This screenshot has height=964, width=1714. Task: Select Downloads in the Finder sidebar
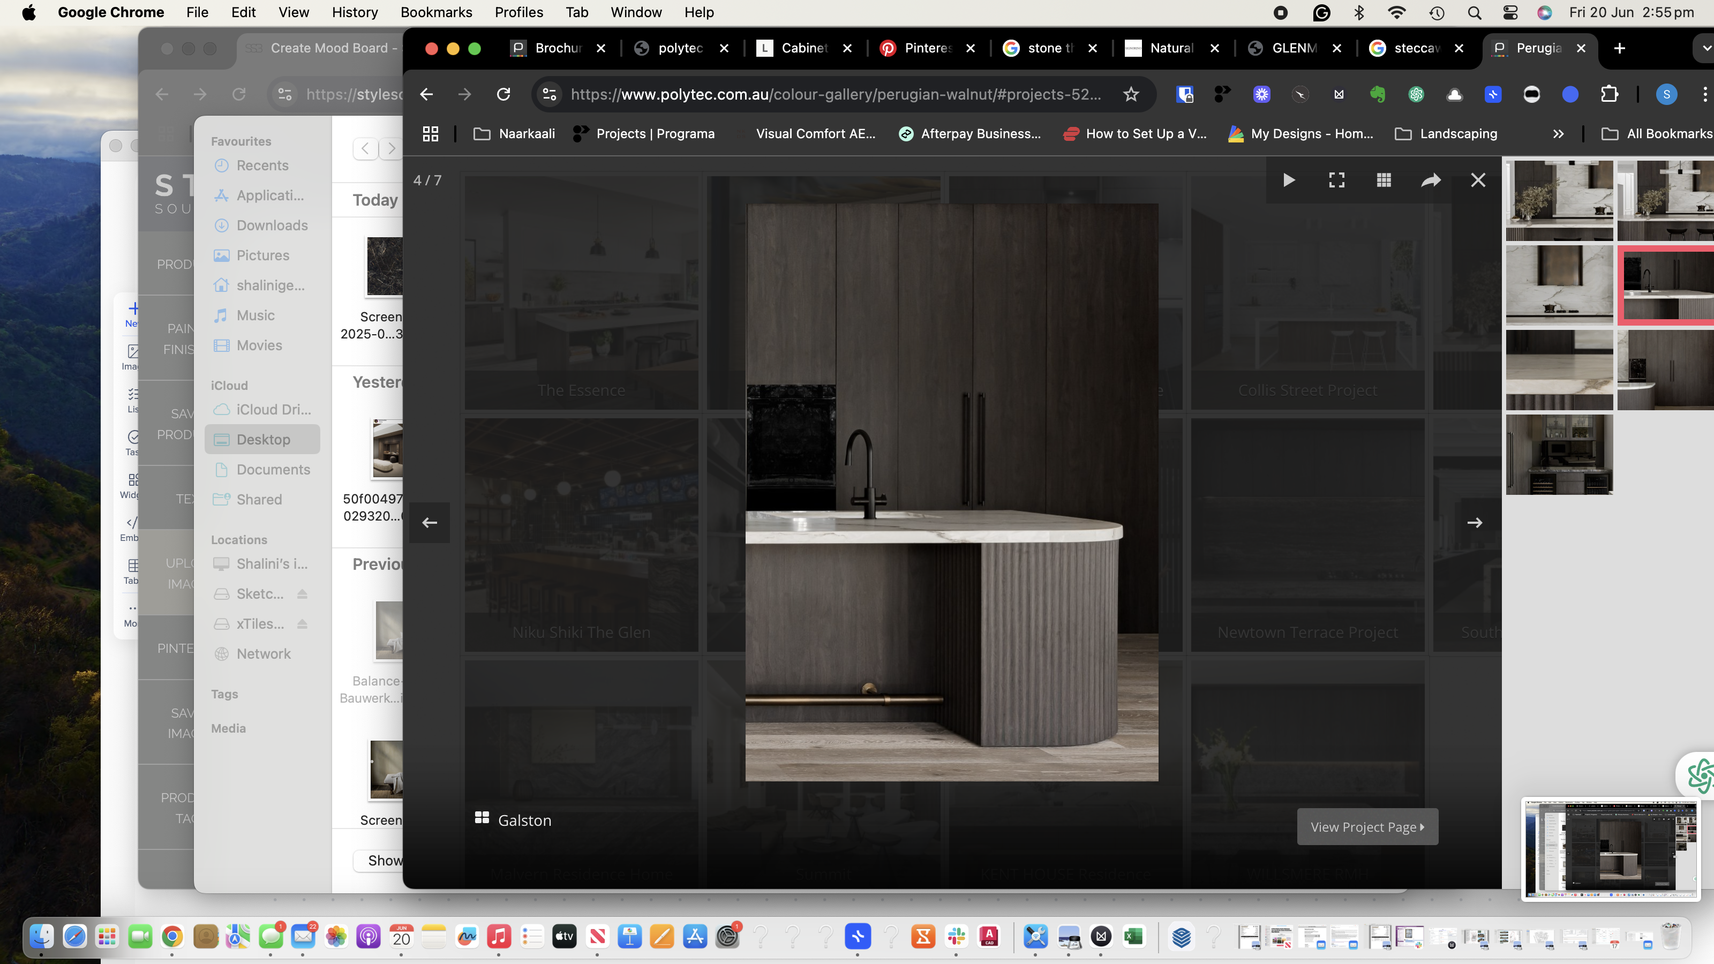tap(263, 225)
